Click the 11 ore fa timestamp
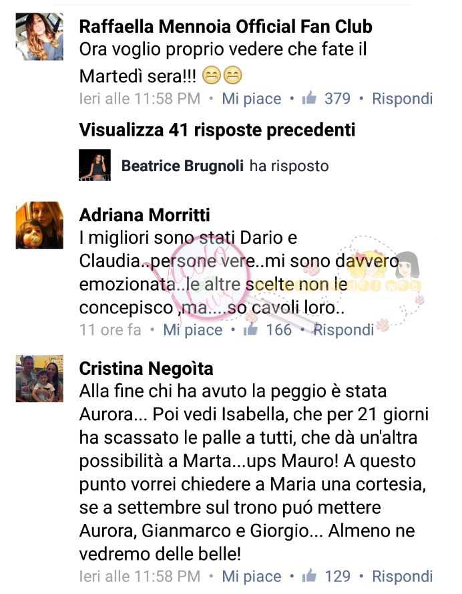 point(110,329)
